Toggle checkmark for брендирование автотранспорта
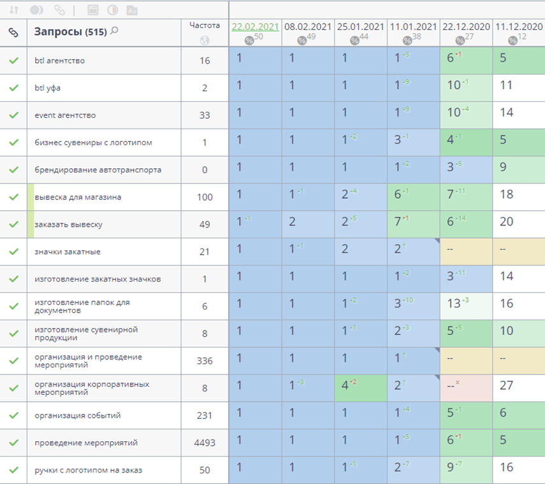Viewport: 545px width, 484px height. (13, 170)
